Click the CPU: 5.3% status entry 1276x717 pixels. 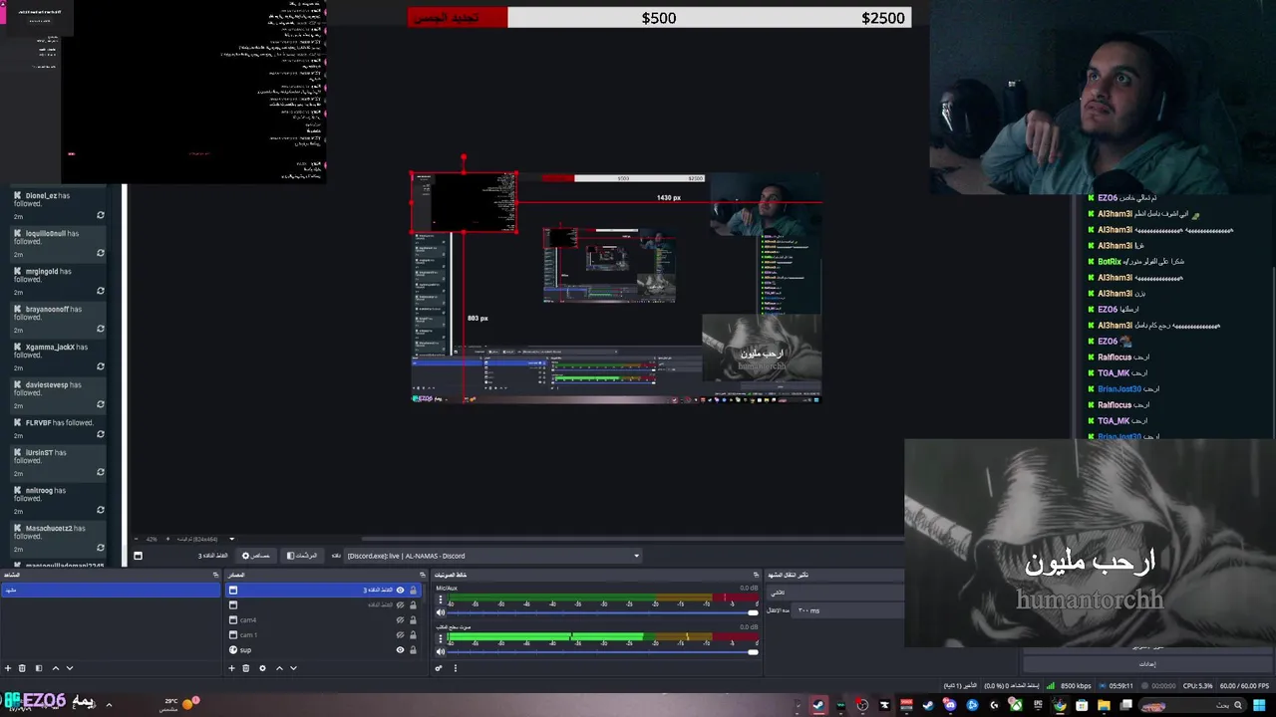point(1198,685)
